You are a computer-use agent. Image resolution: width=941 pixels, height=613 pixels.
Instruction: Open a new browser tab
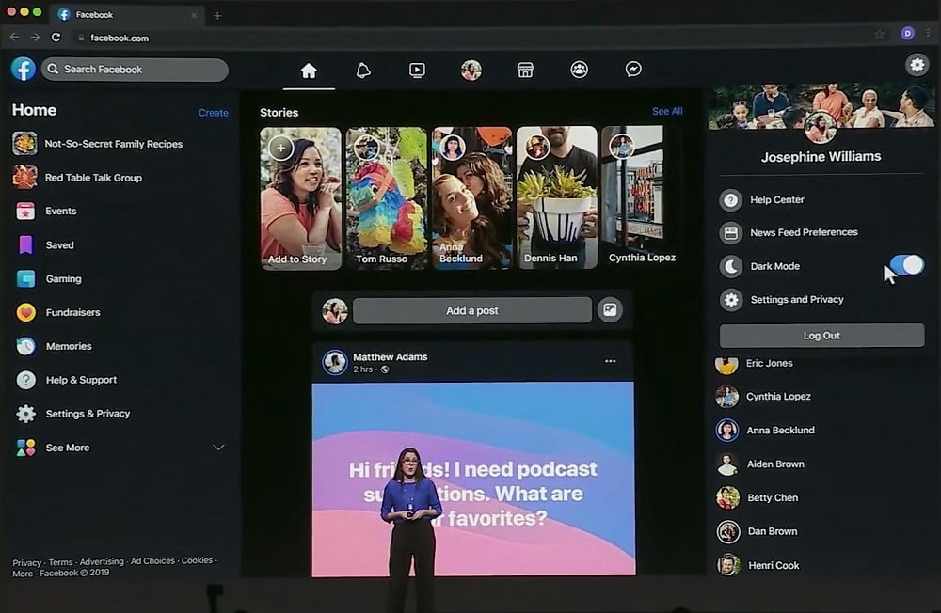click(217, 16)
